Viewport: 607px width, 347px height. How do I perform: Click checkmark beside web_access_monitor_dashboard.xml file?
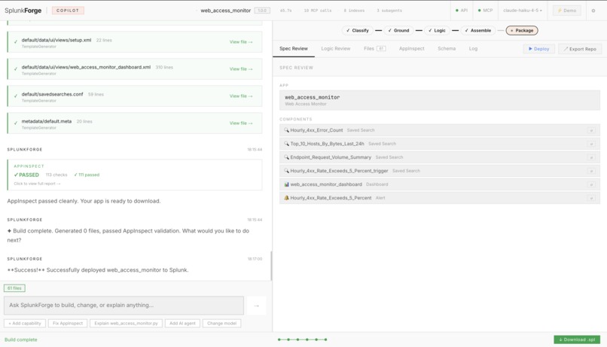(16, 68)
